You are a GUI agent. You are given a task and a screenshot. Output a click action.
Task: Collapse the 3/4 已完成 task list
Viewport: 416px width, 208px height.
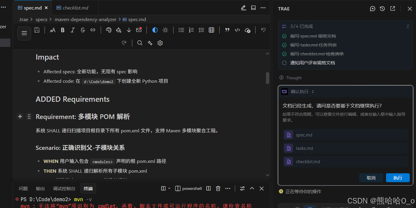(408, 26)
